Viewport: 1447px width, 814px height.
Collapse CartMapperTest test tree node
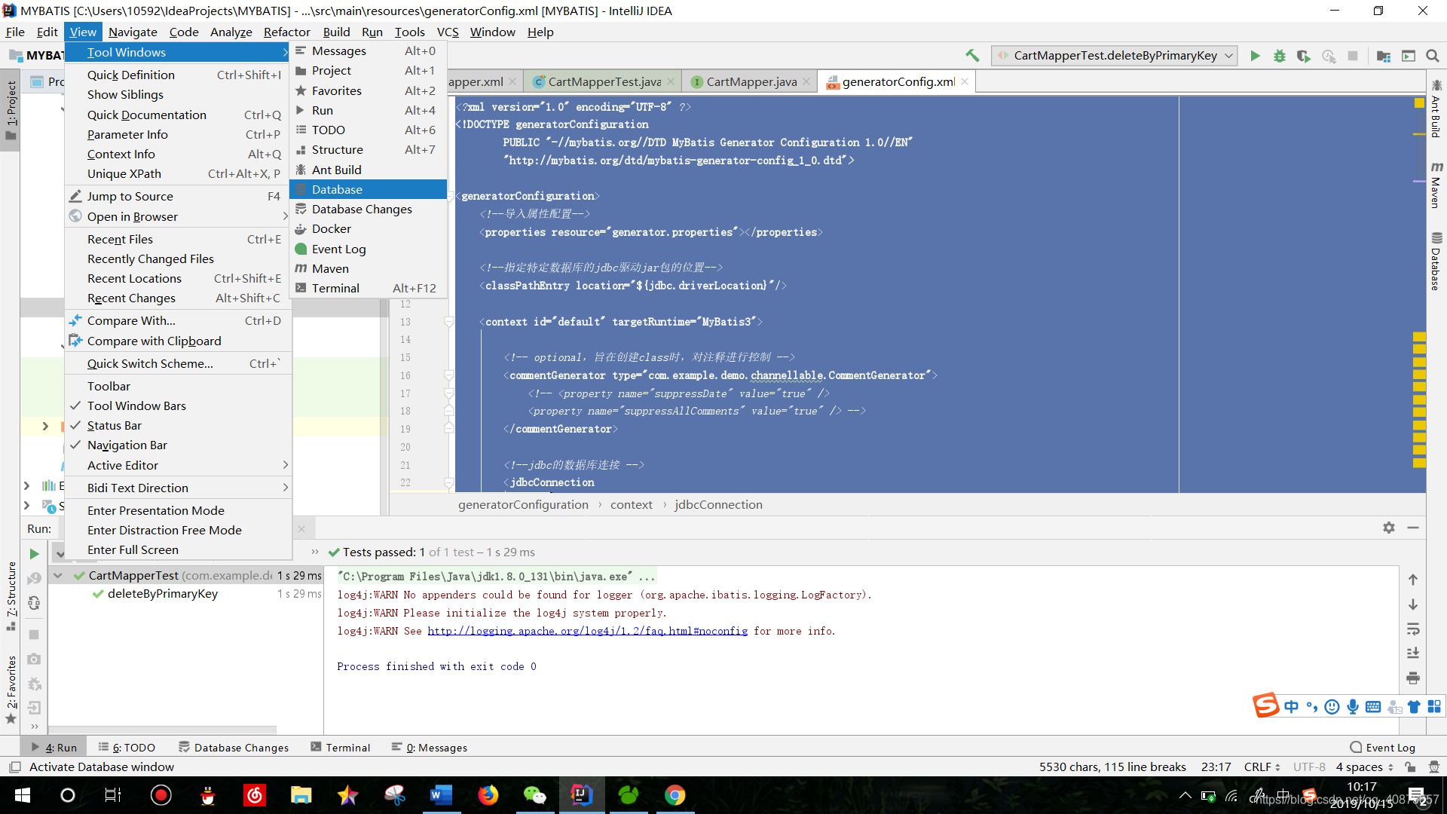click(58, 576)
